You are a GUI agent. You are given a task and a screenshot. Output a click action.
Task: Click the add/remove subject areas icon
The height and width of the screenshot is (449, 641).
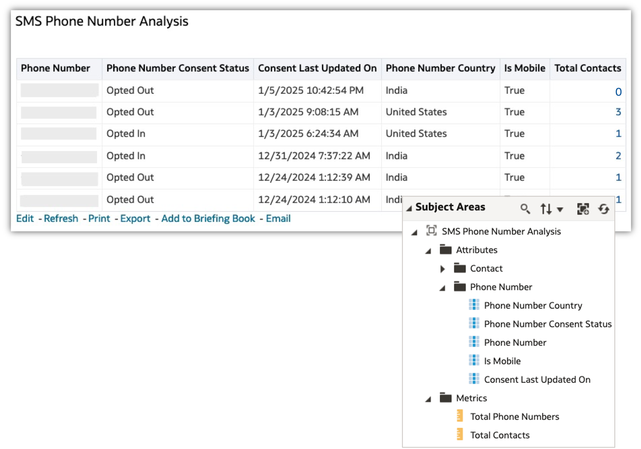[x=583, y=209]
